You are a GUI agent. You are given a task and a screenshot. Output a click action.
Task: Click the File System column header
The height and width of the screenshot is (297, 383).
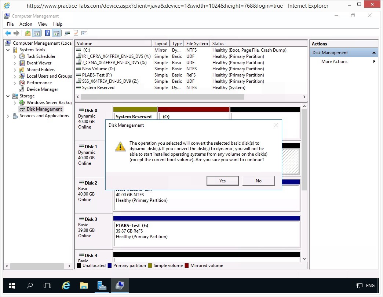[197, 44]
